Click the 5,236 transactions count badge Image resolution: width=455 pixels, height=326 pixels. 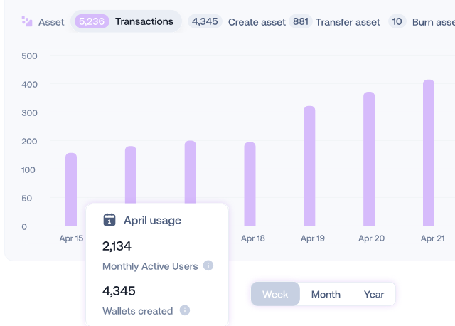click(x=91, y=21)
